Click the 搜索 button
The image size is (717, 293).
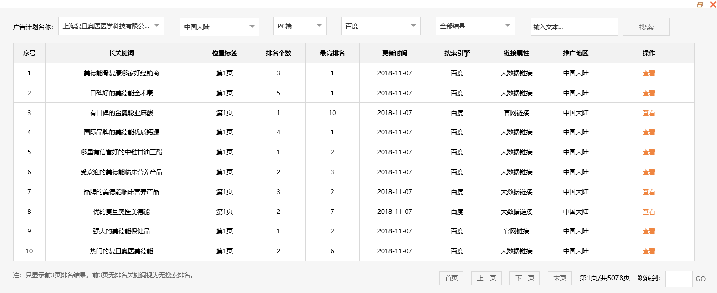(646, 27)
